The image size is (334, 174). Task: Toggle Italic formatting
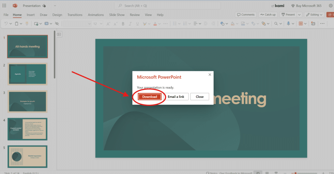pyautogui.click(x=130, y=24)
